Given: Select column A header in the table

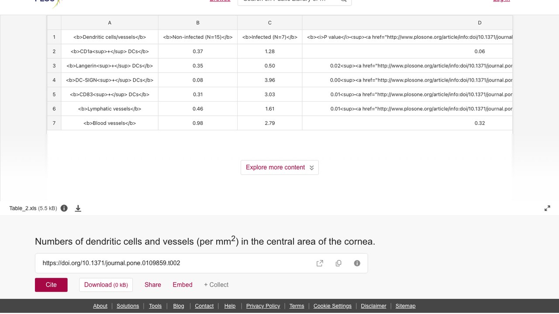Looking at the screenshot, I should coord(110,23).
